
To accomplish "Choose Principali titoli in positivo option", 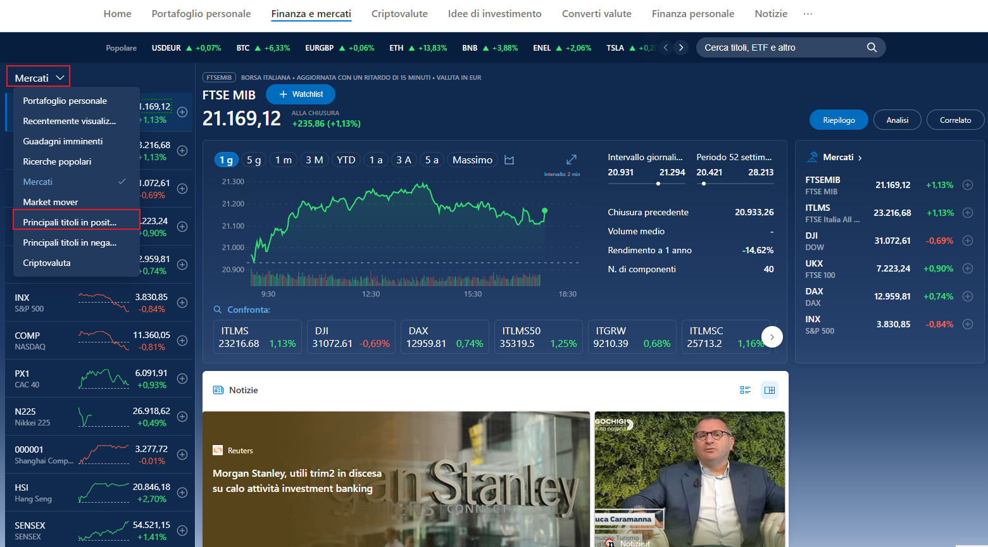I will (x=77, y=222).
